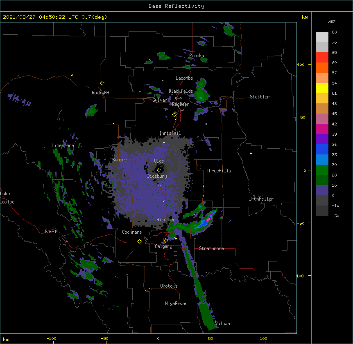Click the white asterisk marker above Limestone
The image size is (353, 344).
coord(63,141)
